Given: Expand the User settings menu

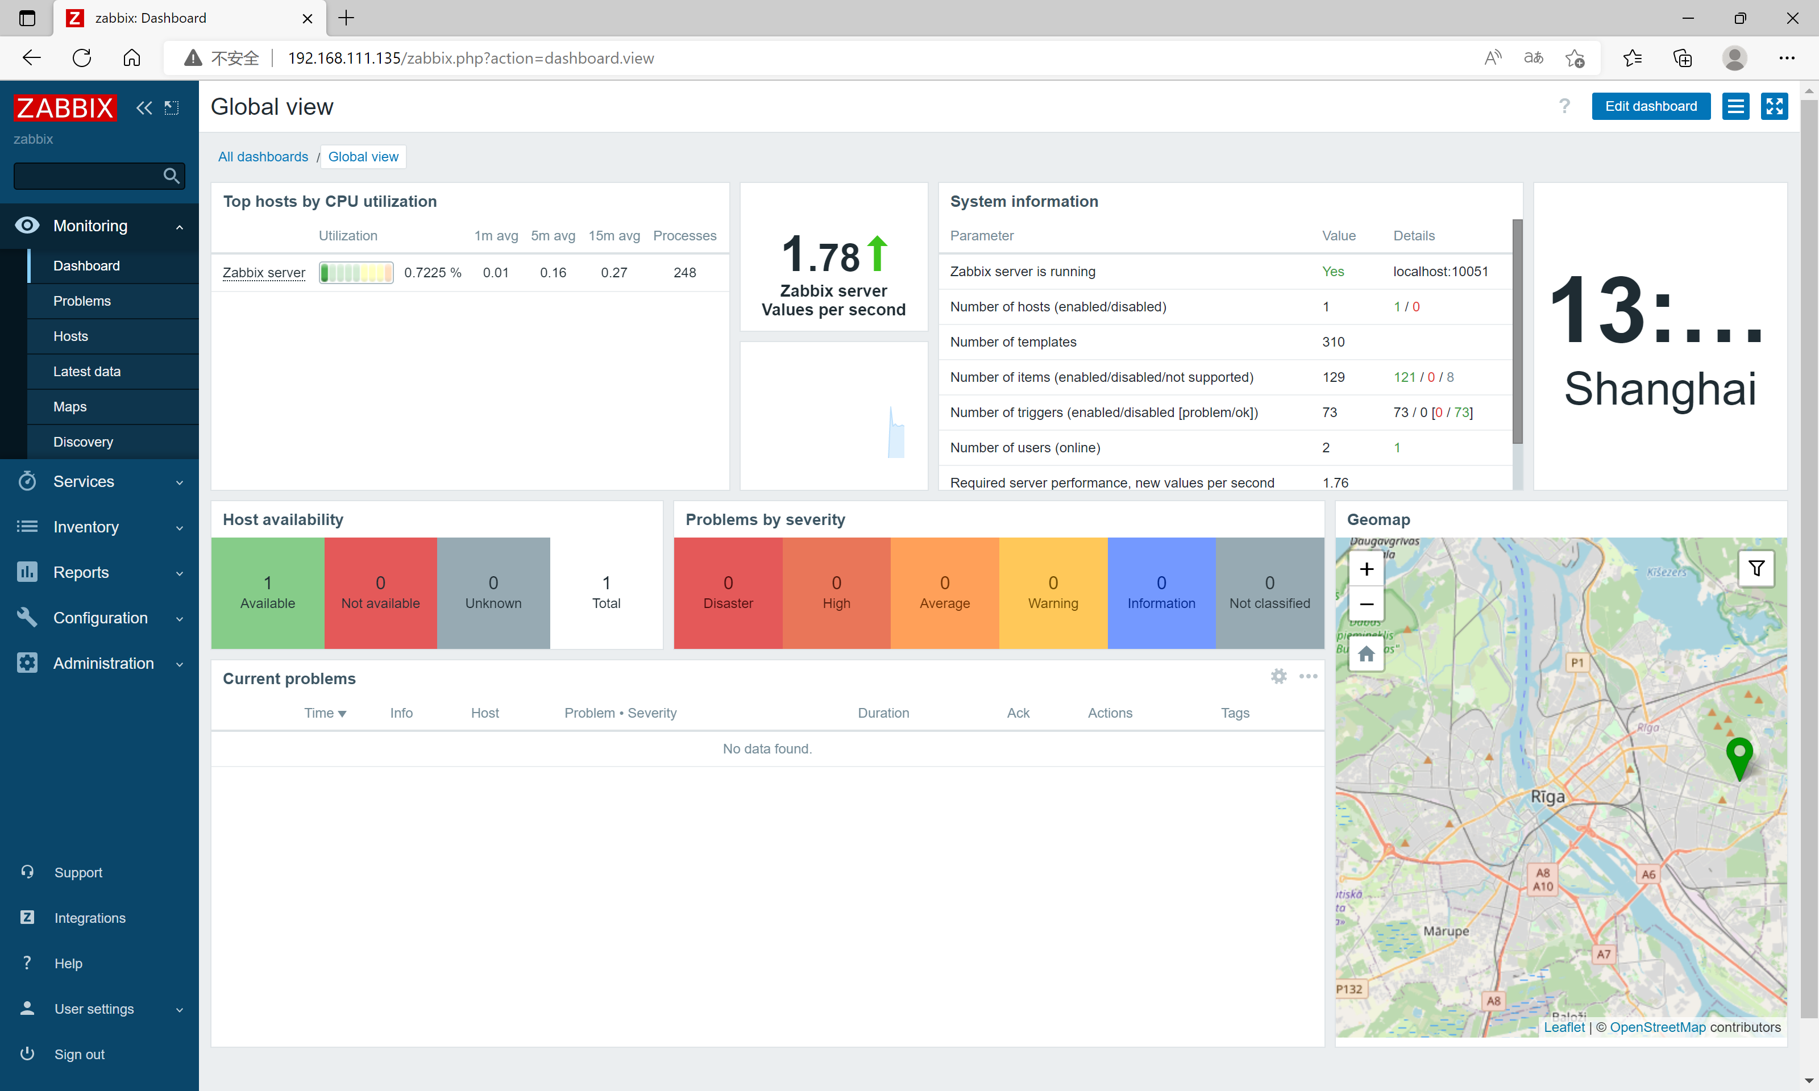Looking at the screenshot, I should 180,1010.
